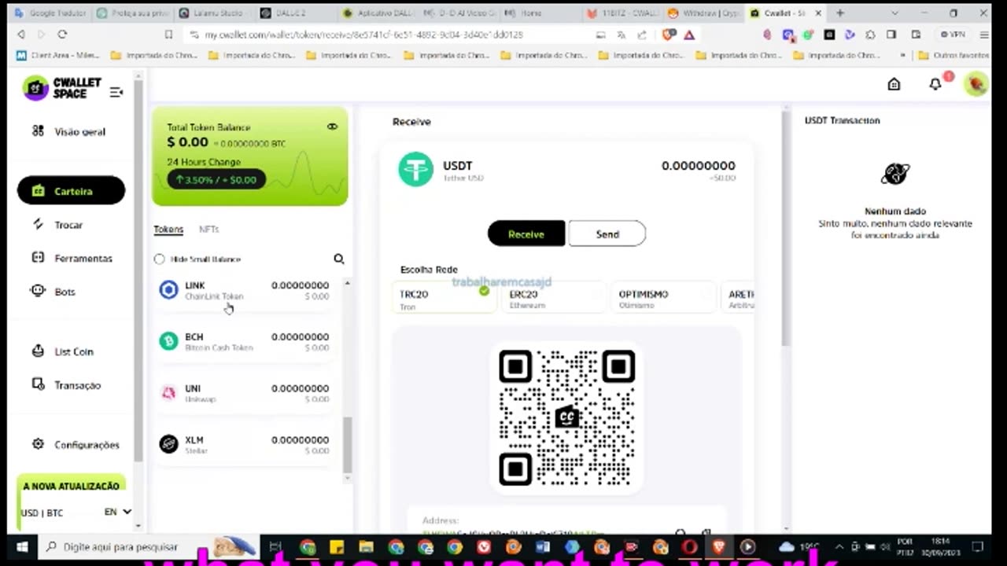Open the Visão geral page

[69, 131]
